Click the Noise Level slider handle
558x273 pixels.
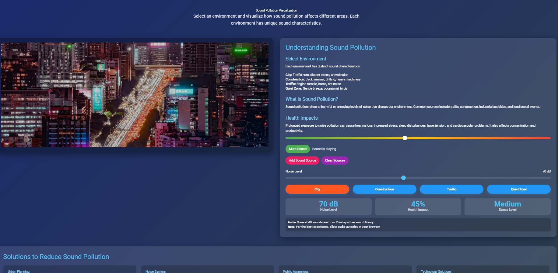pyautogui.click(x=403, y=178)
